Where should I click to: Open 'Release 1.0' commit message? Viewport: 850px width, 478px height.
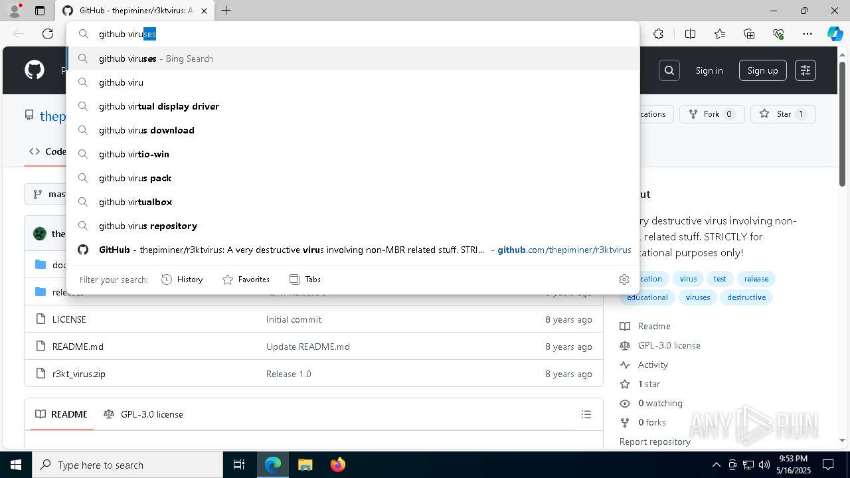pos(288,374)
